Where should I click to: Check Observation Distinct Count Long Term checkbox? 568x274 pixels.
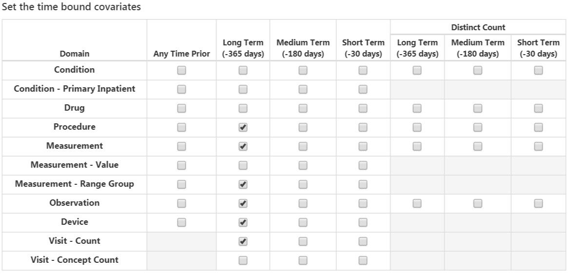coord(417,203)
